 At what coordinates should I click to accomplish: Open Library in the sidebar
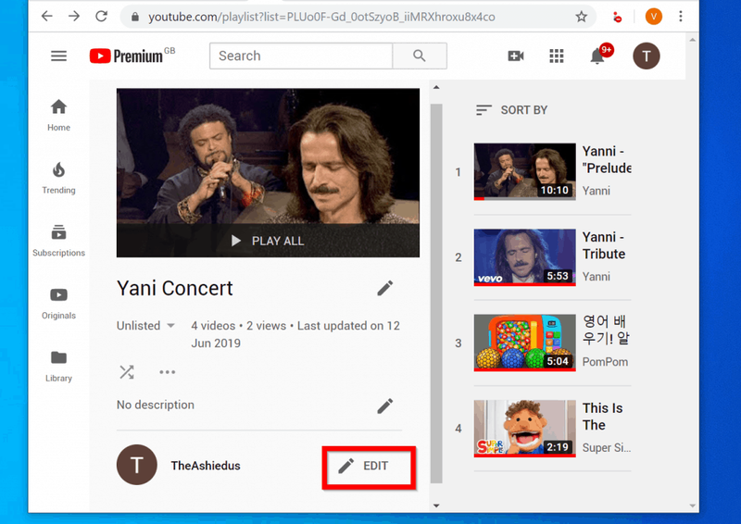[58, 367]
